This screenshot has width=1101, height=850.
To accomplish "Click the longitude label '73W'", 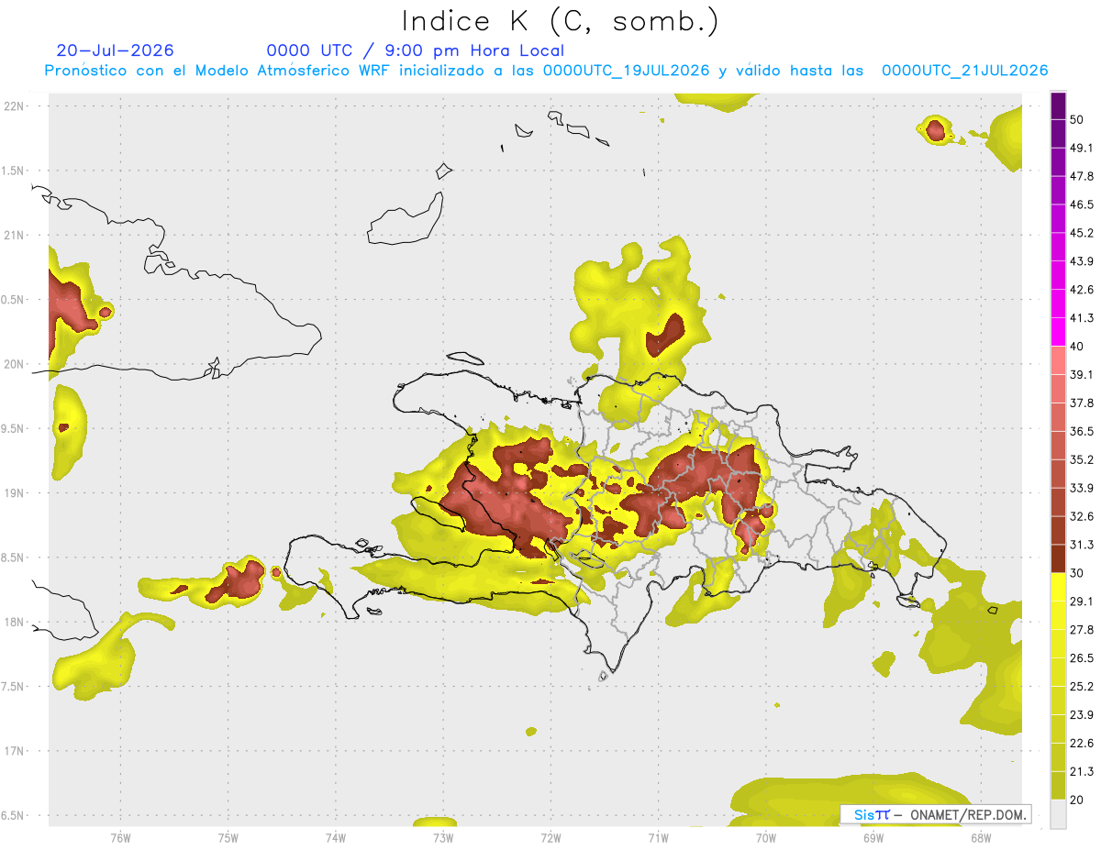I will coord(443,838).
